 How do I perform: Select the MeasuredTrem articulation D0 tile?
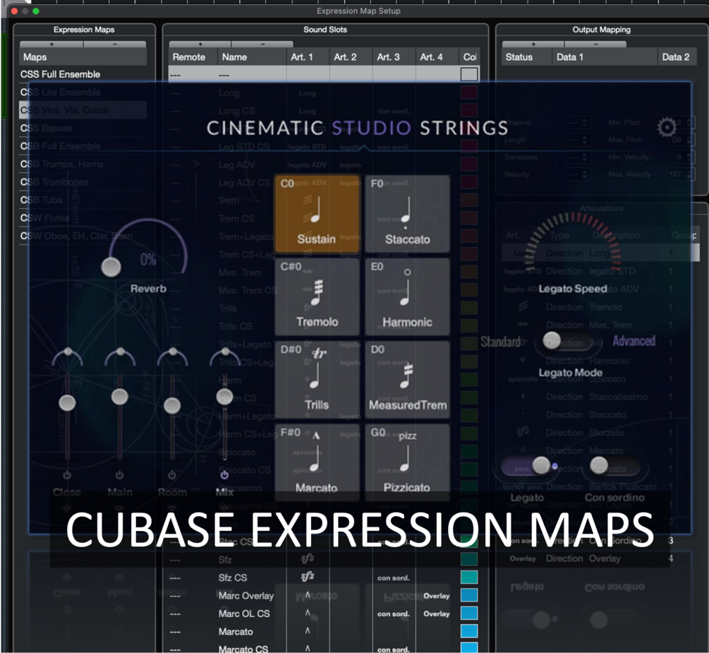407,379
